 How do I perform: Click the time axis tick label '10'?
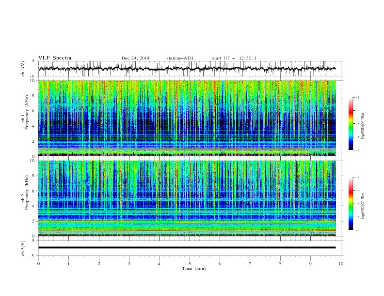click(x=341, y=264)
